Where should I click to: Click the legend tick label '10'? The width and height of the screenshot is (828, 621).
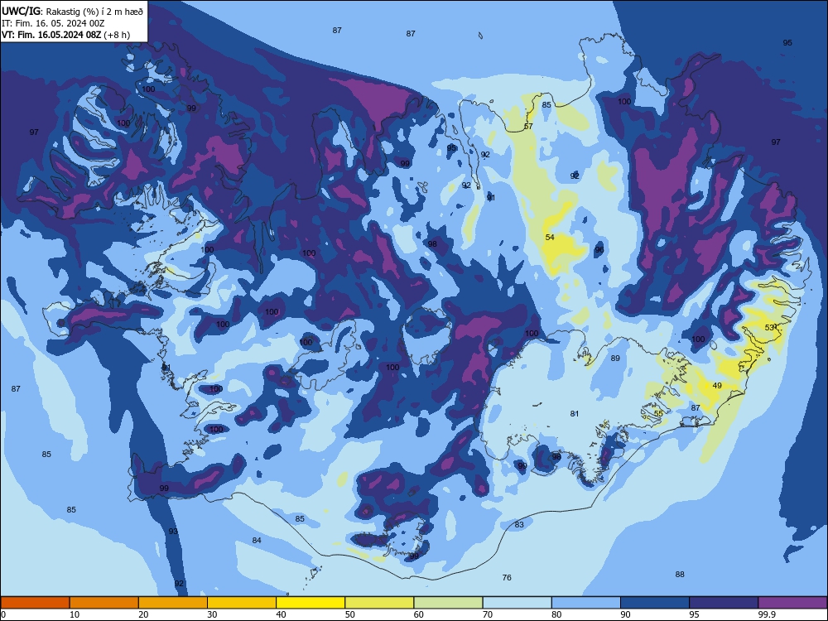pos(75,614)
